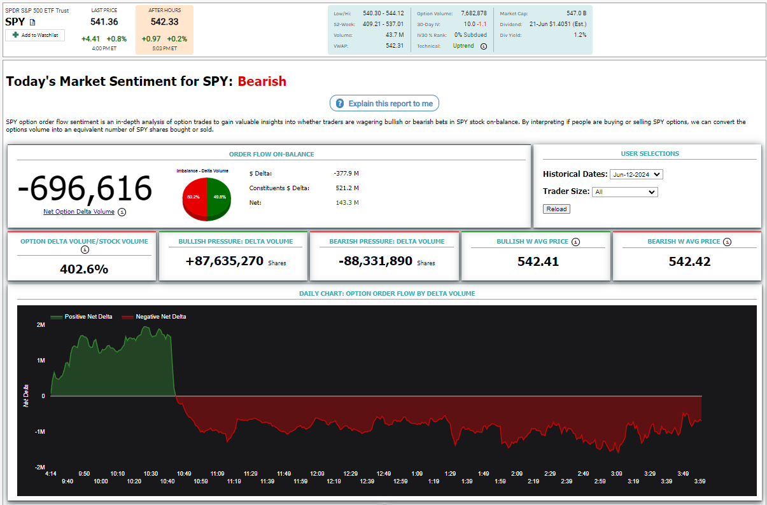Click the VWAP 542.31 value
The image size is (767, 505).
[x=395, y=46]
